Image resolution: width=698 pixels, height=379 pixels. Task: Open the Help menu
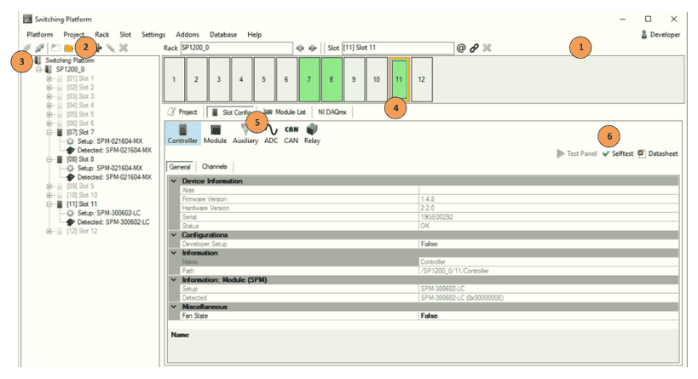click(255, 34)
